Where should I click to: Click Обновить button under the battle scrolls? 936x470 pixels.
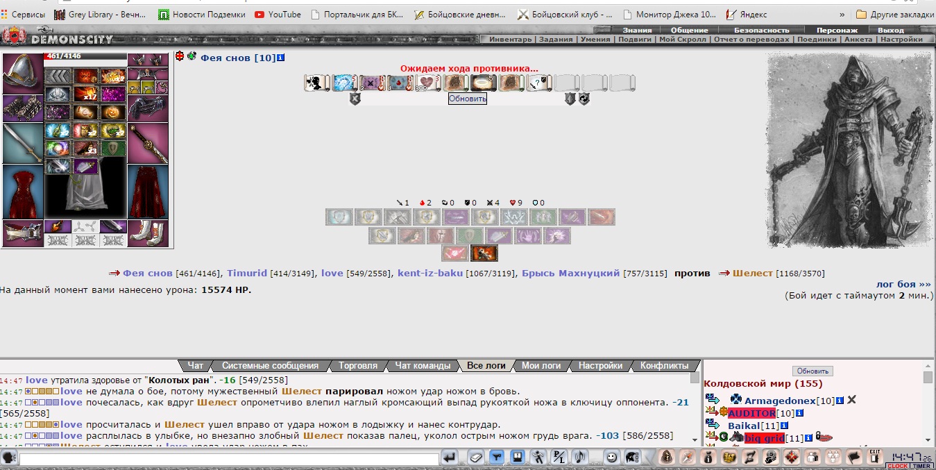coord(468,99)
